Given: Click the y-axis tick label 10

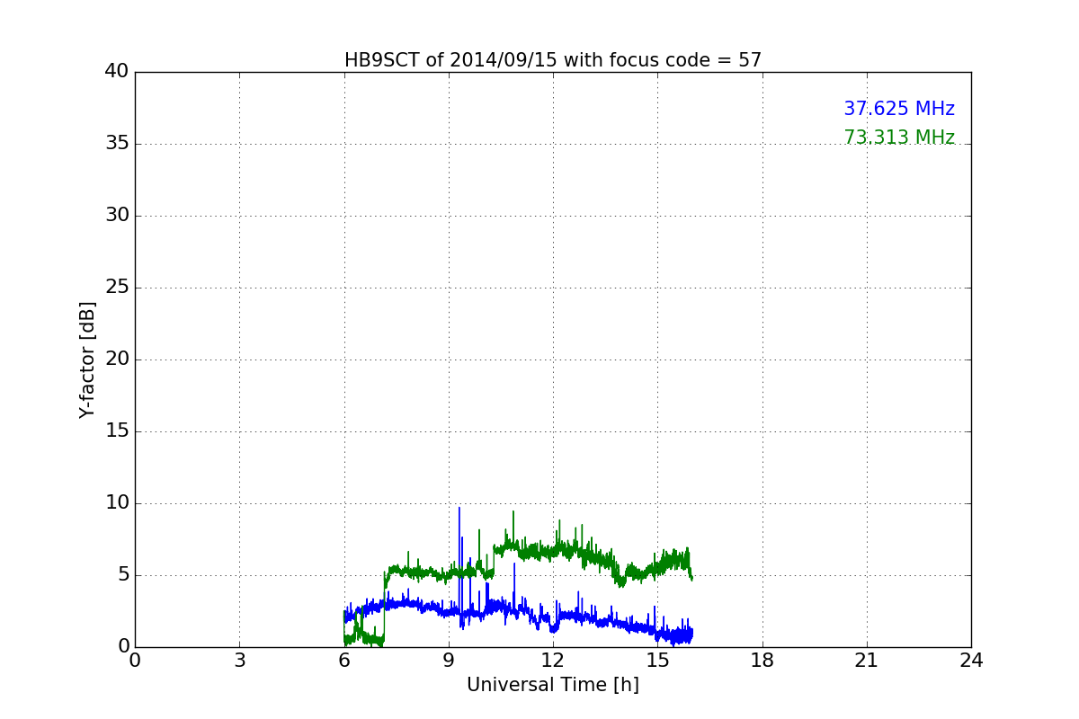Looking at the screenshot, I should pos(117,503).
